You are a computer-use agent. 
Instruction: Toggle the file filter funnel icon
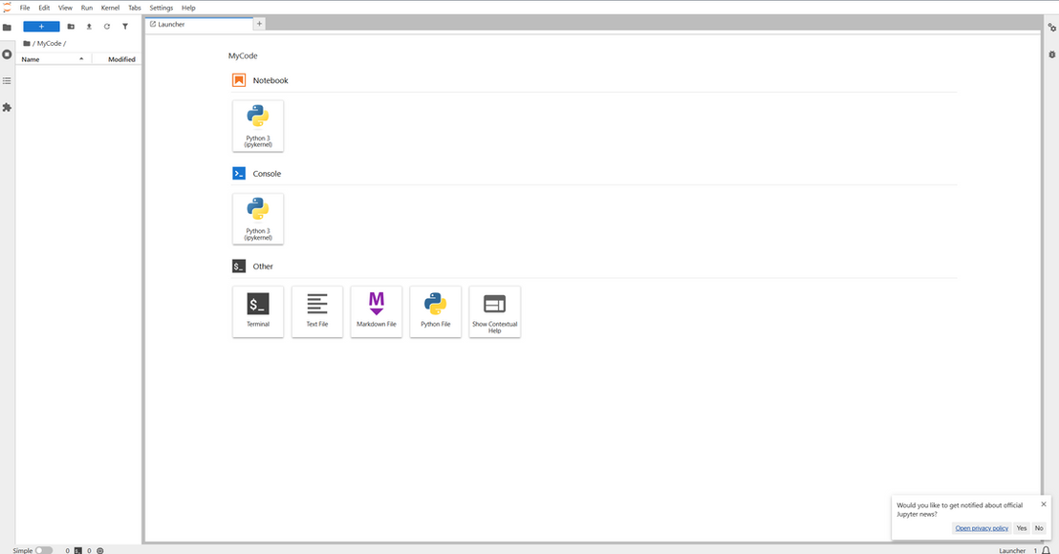[x=125, y=27]
